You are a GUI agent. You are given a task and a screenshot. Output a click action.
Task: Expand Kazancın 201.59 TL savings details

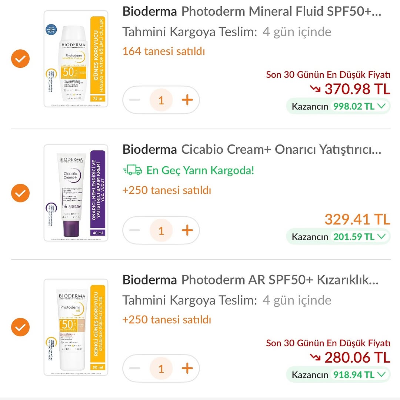[381, 236]
